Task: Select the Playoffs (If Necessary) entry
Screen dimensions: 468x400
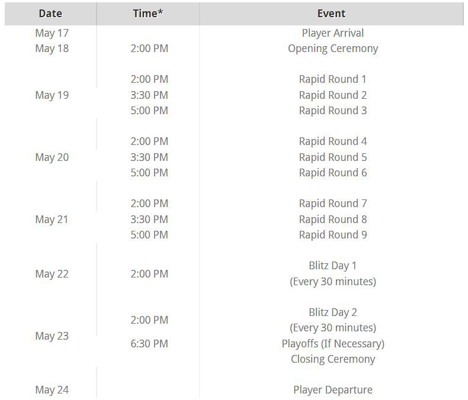Action: pyautogui.click(x=333, y=344)
